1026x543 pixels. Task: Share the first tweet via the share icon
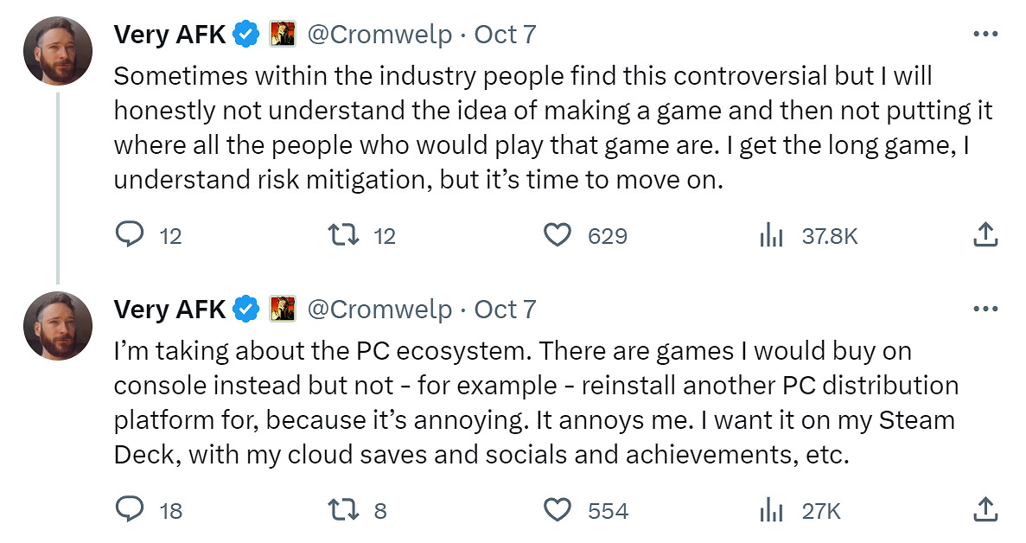985,233
